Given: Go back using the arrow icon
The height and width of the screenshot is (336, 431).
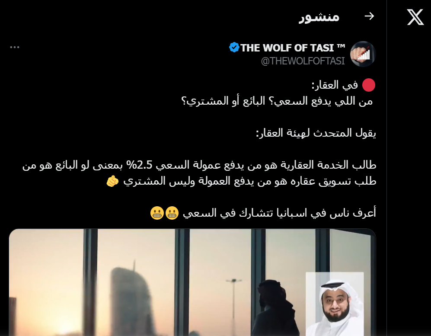Looking at the screenshot, I should (369, 16).
